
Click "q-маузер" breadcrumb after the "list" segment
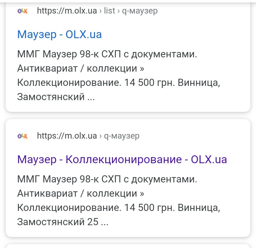coord(140,11)
